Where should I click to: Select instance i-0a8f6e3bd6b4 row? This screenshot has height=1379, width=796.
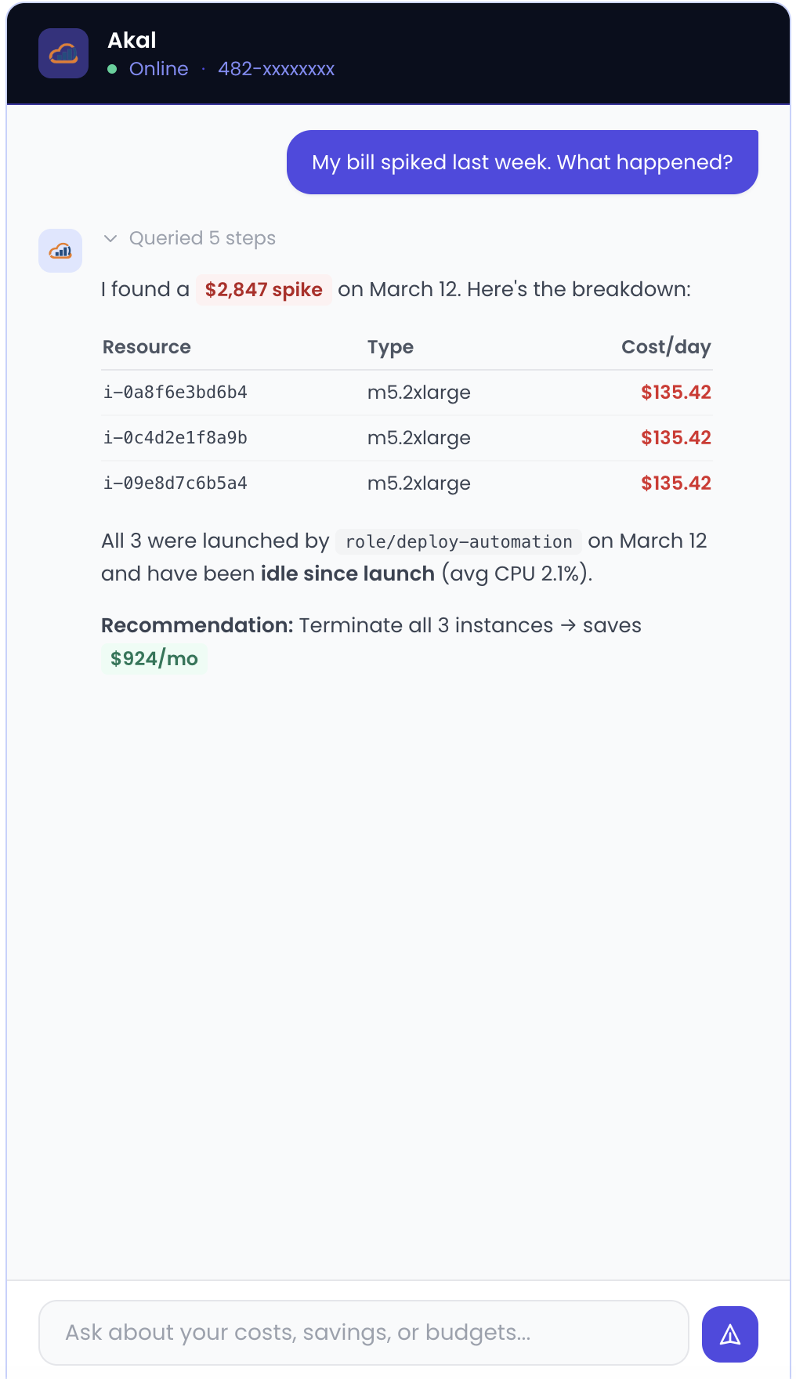175,393
